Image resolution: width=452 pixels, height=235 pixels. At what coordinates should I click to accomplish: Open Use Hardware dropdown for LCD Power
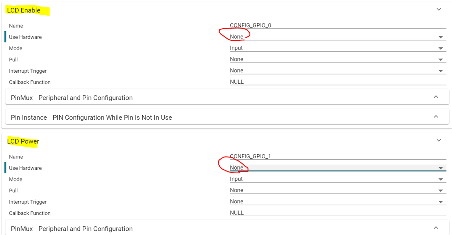pyautogui.click(x=338, y=168)
